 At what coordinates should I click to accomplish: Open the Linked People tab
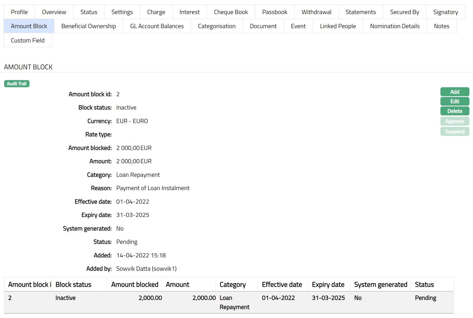pyautogui.click(x=338, y=26)
